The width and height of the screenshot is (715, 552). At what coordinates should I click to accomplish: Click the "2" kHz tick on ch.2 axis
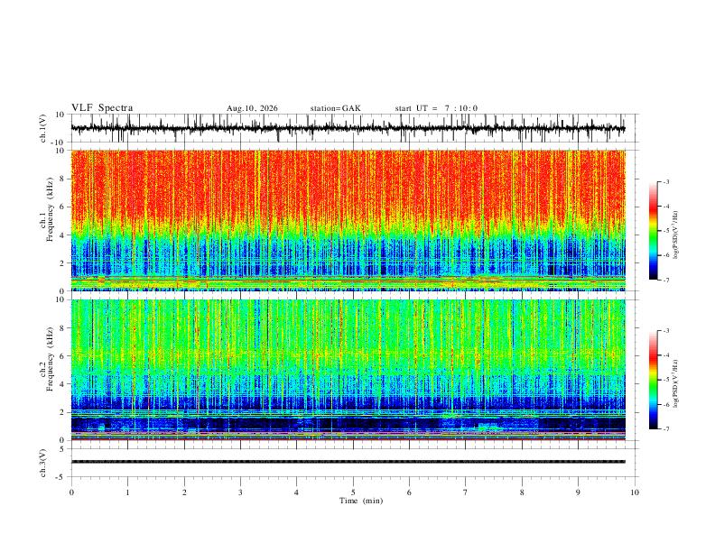pyautogui.click(x=62, y=412)
